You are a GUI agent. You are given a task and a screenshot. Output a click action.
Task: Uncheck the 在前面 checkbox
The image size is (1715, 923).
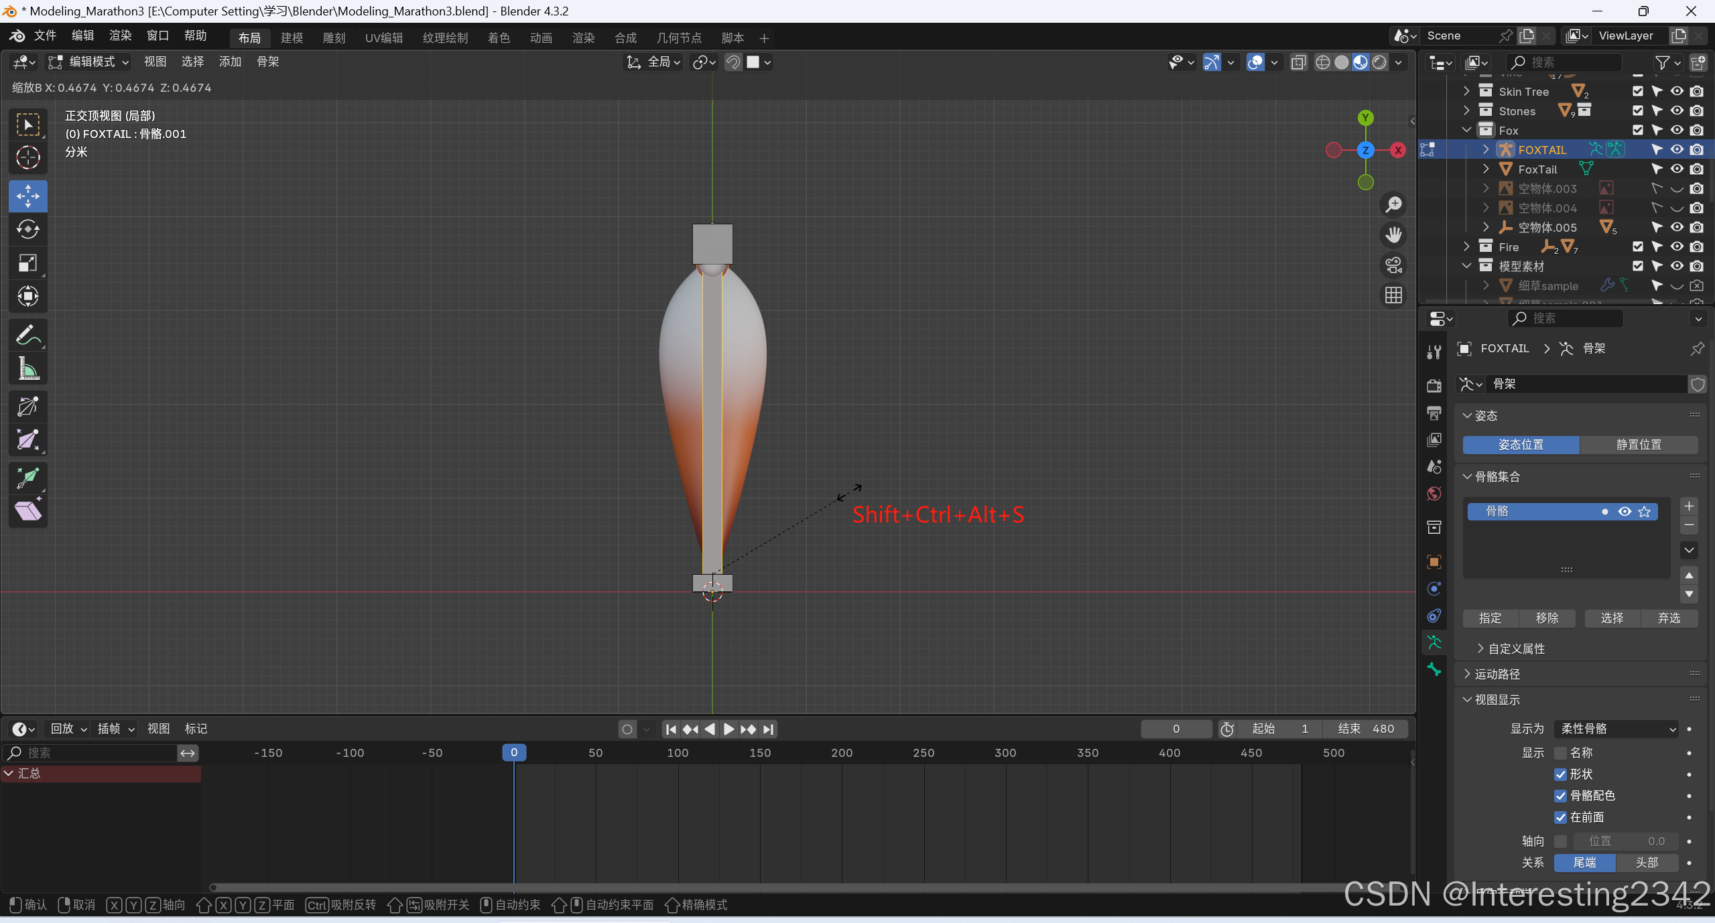[x=1560, y=817]
